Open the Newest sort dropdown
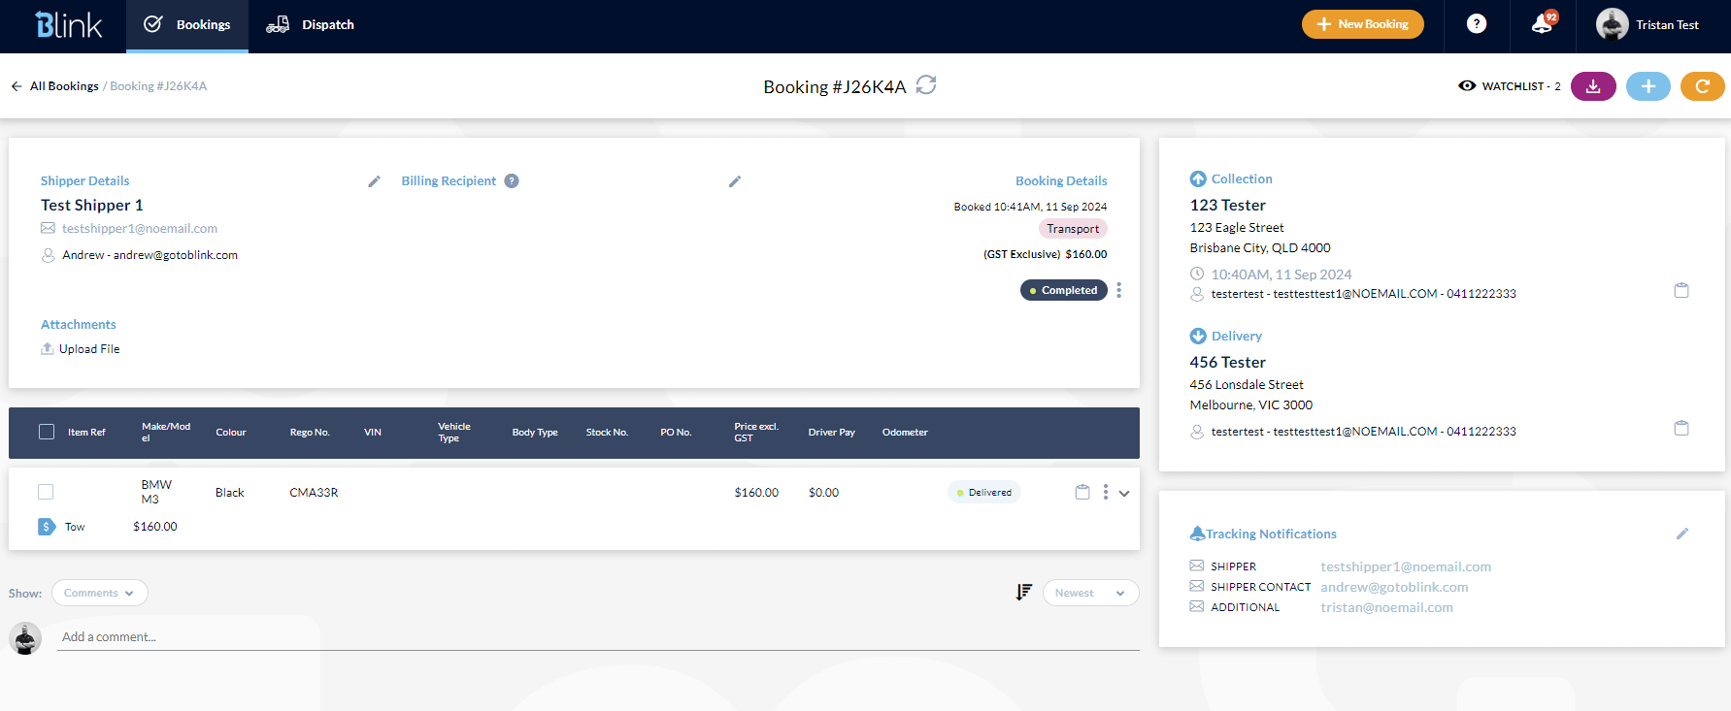The width and height of the screenshot is (1731, 711). point(1090,593)
